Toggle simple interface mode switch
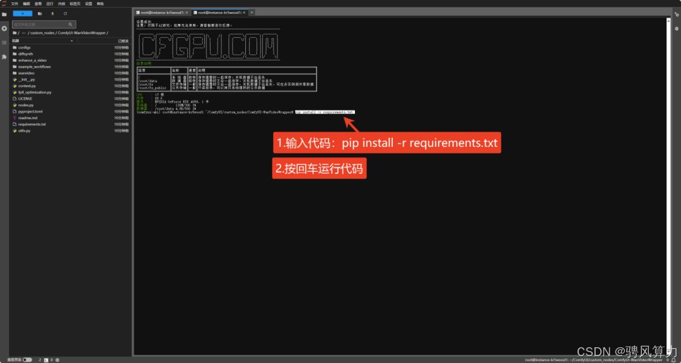Image resolution: width=681 pixels, height=363 pixels. [x=27, y=360]
